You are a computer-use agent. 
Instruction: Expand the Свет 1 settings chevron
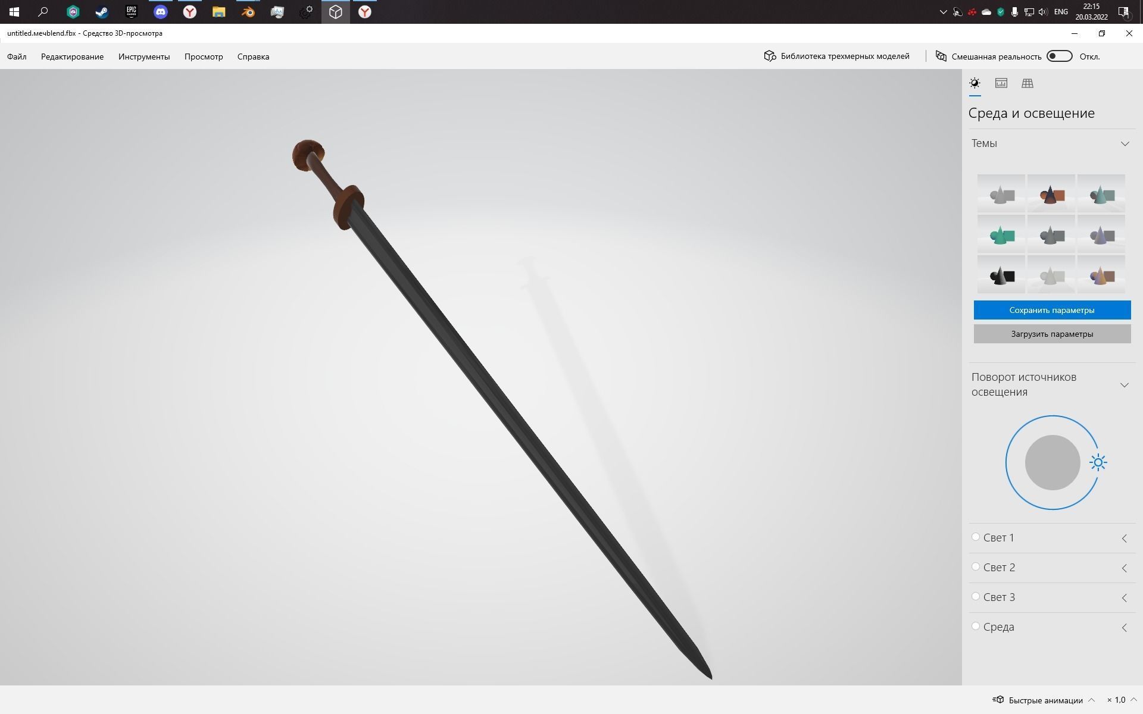[1124, 538]
